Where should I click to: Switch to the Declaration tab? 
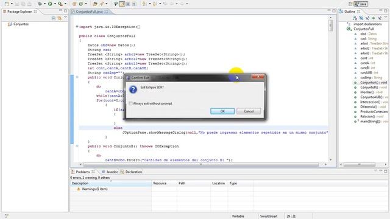pyautogui.click(x=132, y=172)
